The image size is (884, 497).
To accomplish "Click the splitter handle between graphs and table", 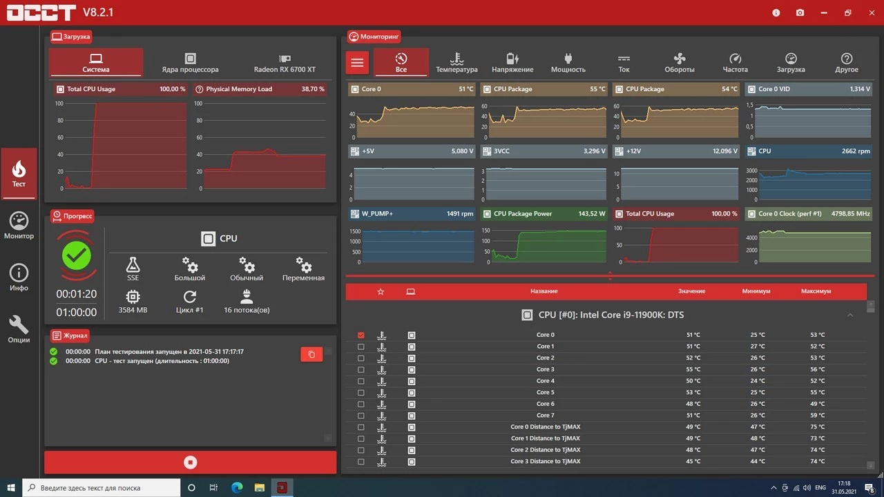I will tap(610, 276).
